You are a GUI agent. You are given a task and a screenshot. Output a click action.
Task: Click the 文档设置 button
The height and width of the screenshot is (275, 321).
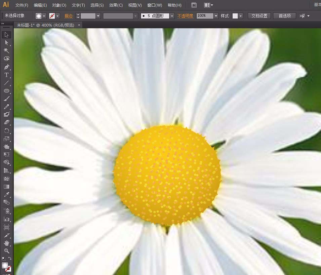coord(259,16)
